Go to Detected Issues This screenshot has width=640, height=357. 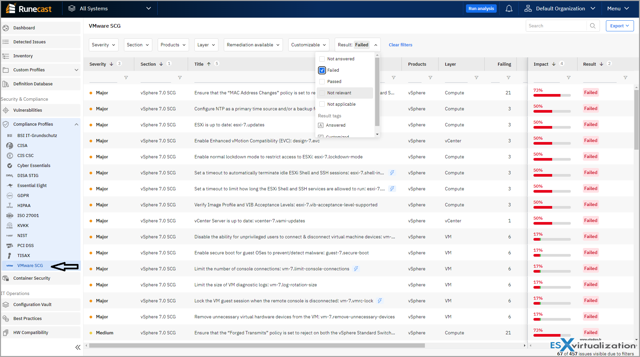click(40, 42)
